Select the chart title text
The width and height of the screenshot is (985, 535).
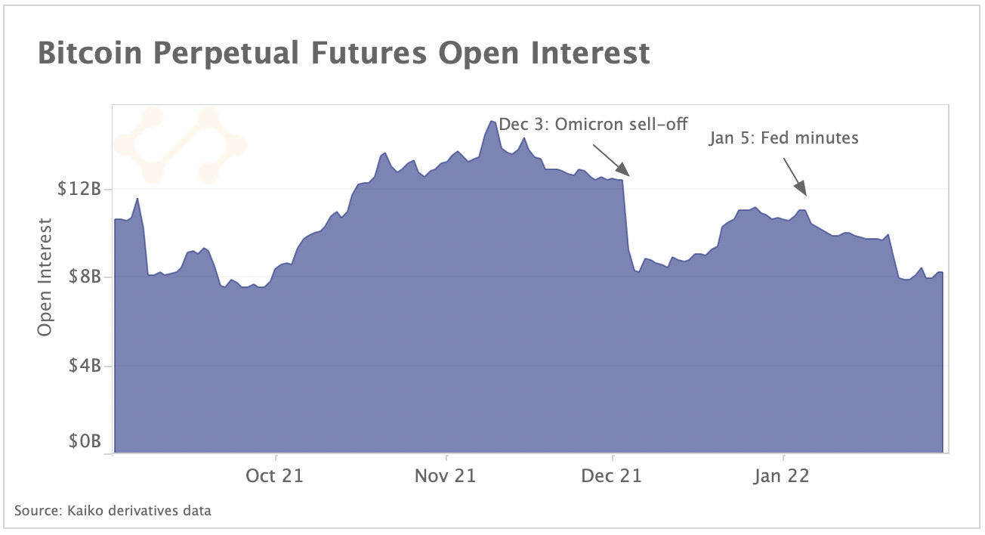343,54
